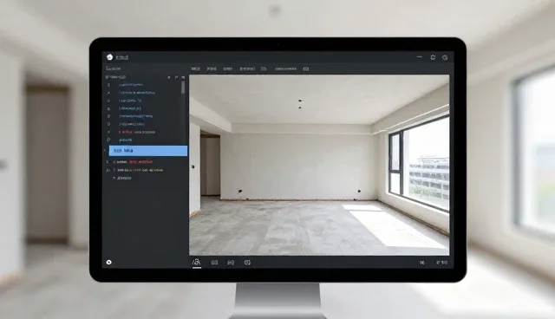Click the app title text beside the logo
The image size is (555, 319).
122,57
